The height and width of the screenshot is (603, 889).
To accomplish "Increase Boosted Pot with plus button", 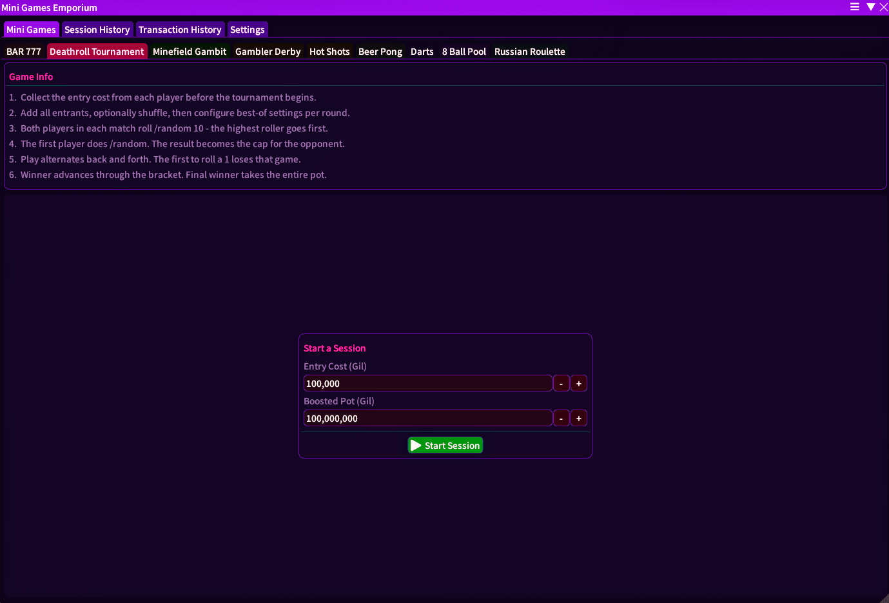I will point(579,419).
